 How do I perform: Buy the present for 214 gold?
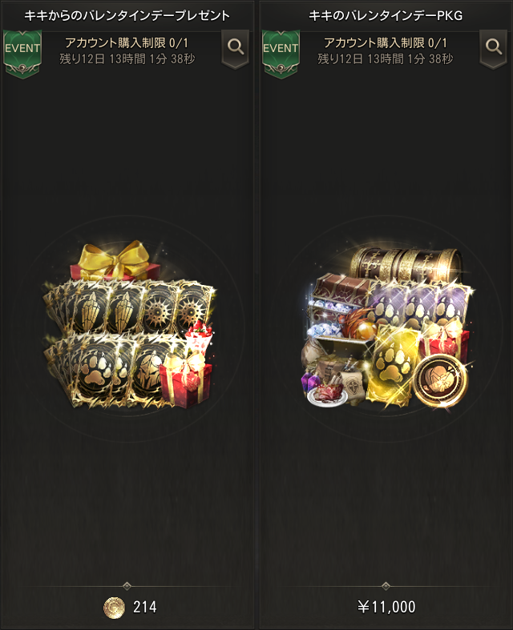[x=130, y=607]
